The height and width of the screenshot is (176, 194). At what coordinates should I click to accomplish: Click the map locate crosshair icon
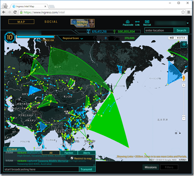tap(184, 45)
